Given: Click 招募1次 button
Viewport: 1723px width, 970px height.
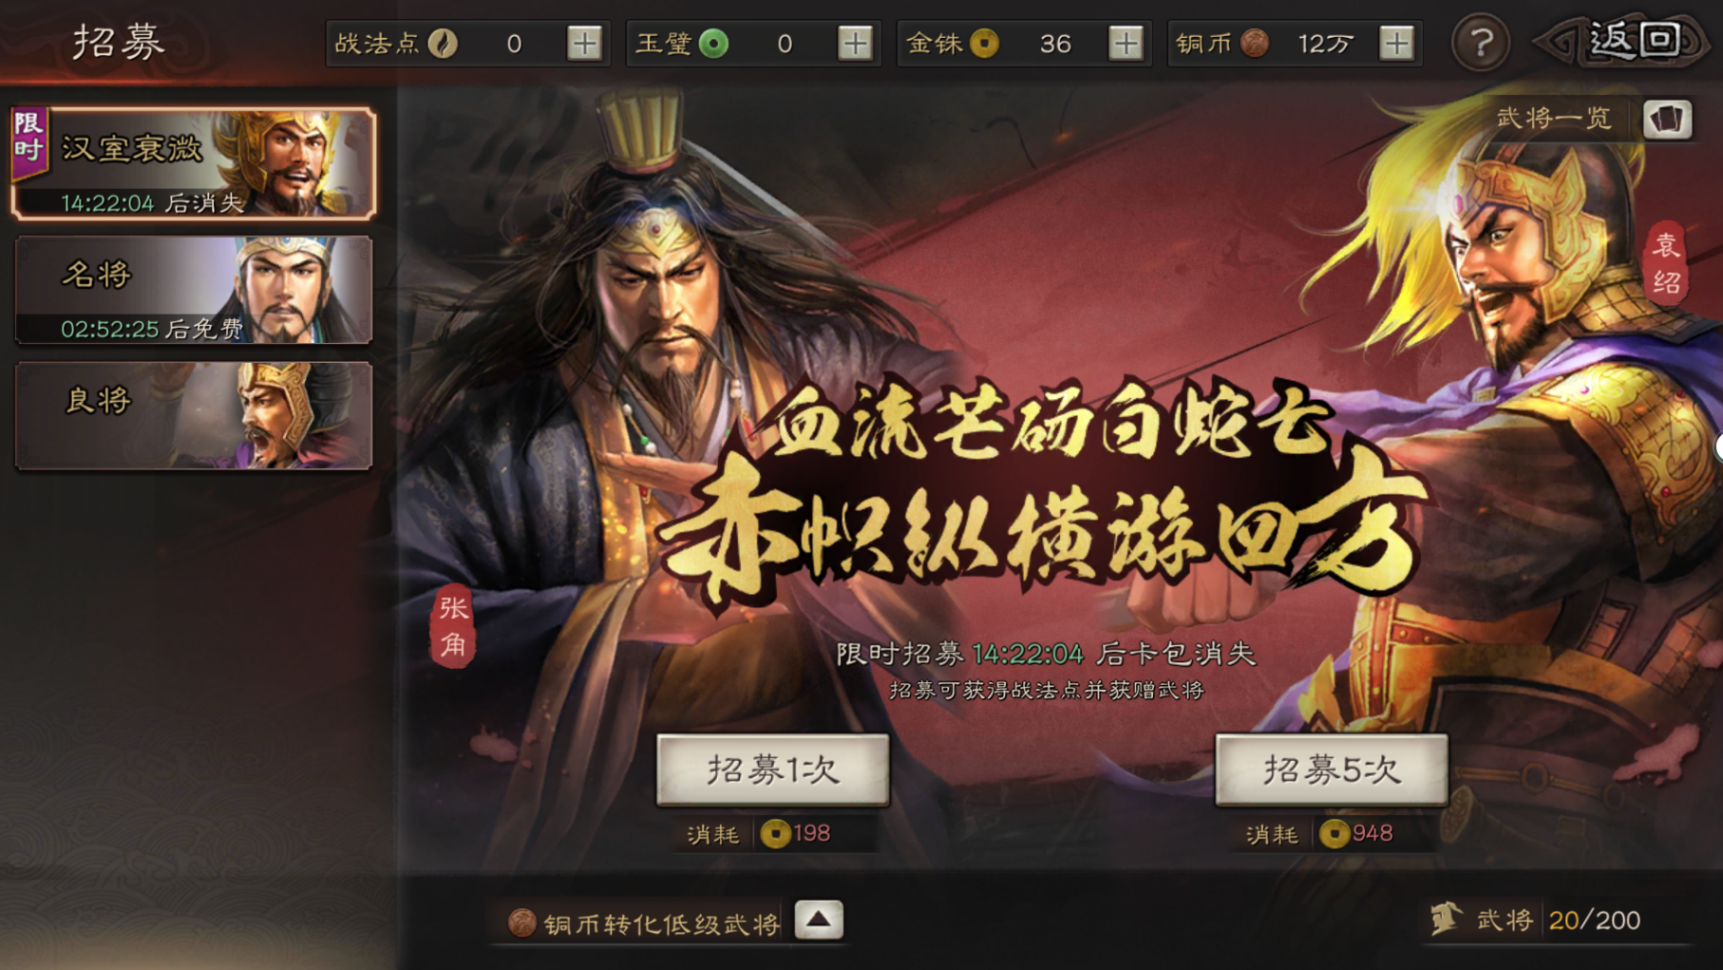Looking at the screenshot, I should 773,770.
